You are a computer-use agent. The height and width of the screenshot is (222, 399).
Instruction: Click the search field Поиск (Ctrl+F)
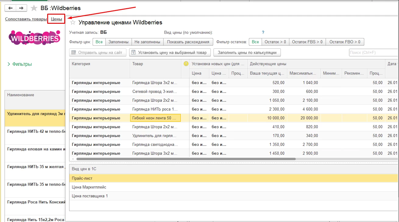(x=373, y=52)
